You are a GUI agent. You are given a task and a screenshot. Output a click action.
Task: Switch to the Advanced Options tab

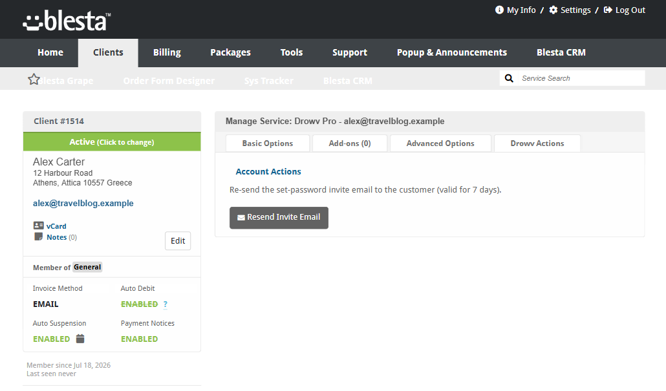440,143
